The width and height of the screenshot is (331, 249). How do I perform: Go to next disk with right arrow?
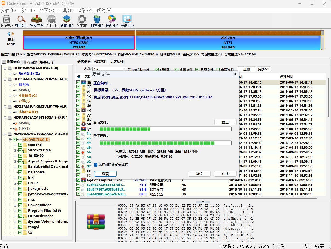point(13,34)
